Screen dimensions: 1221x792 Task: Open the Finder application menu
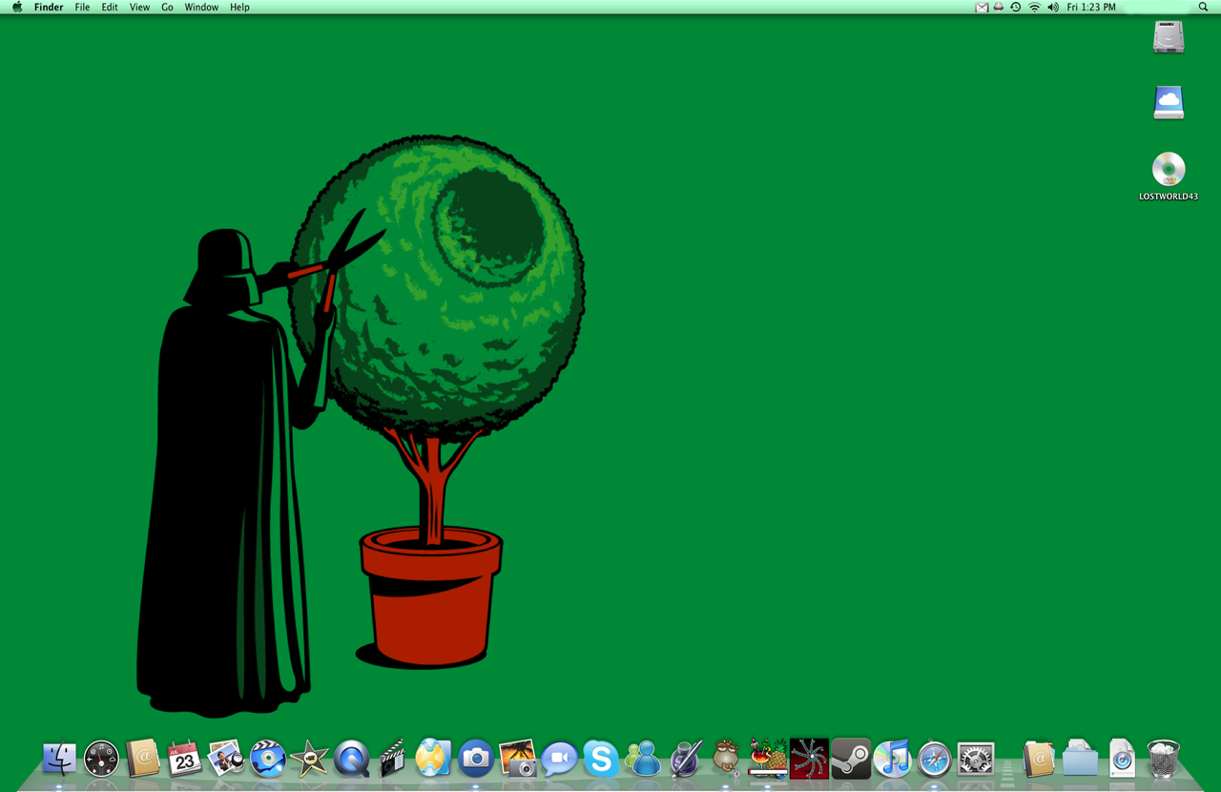(x=49, y=7)
